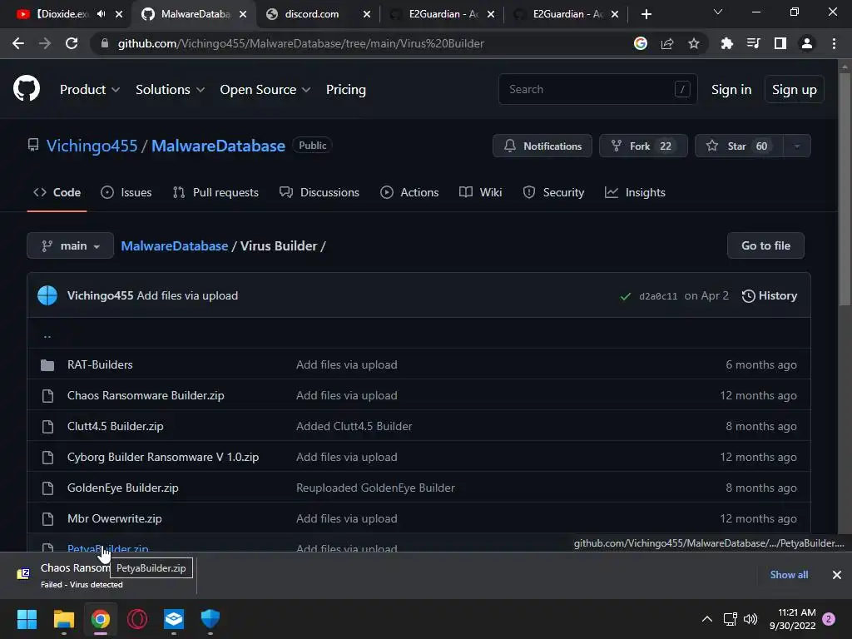Click the Go to file button
This screenshot has width=852, height=639.
point(765,245)
